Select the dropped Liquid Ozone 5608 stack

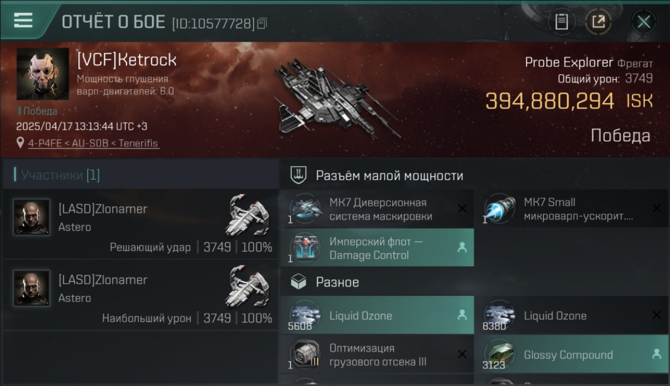(x=377, y=315)
